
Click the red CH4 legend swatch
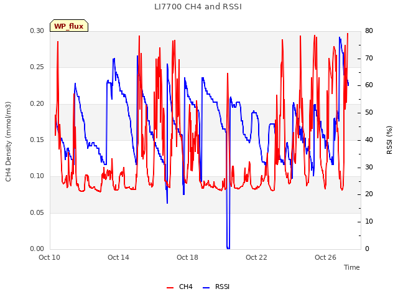(x=170, y=288)
